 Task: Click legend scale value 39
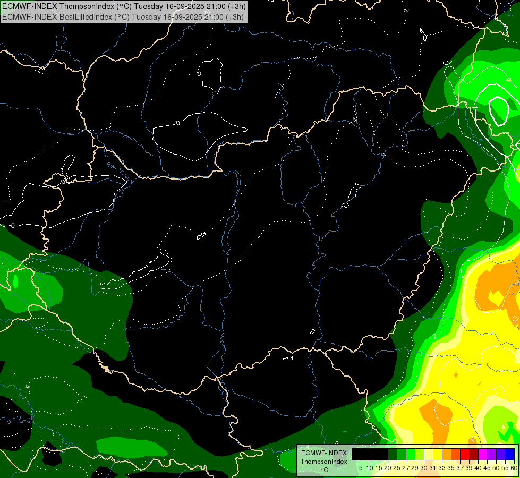(x=469, y=468)
